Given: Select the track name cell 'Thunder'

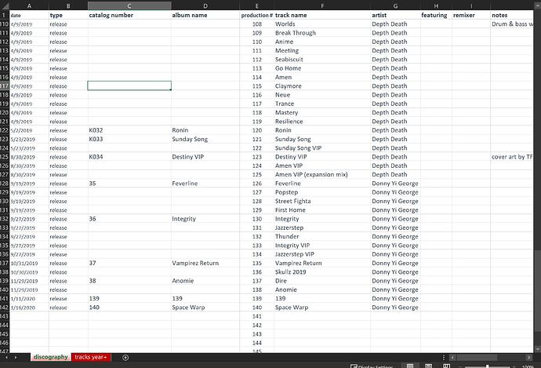Looking at the screenshot, I should pyautogui.click(x=322, y=236).
